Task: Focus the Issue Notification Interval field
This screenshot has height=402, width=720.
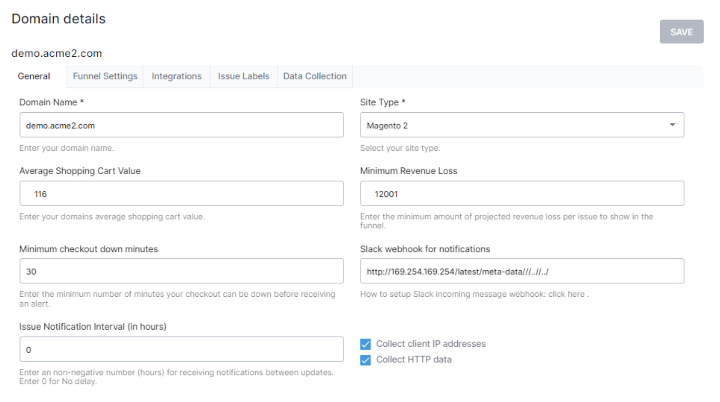Action: [181, 350]
